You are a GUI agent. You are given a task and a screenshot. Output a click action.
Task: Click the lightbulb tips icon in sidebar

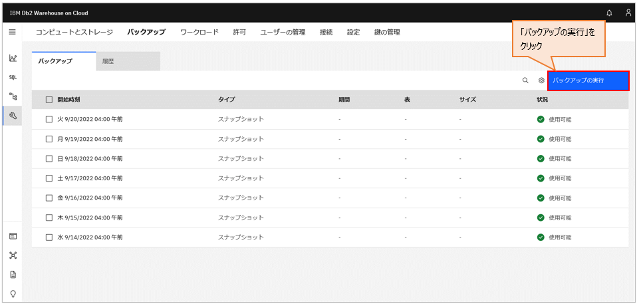pos(13,293)
